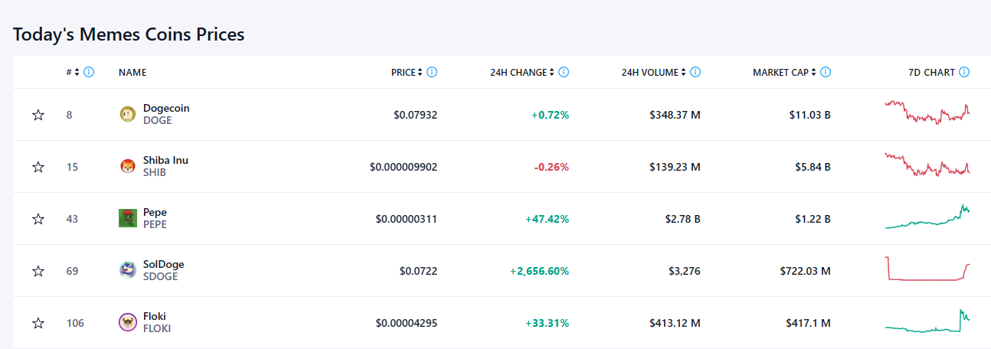Sort table by Price column arrows

pyautogui.click(x=420, y=73)
